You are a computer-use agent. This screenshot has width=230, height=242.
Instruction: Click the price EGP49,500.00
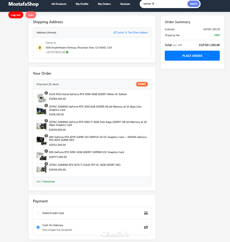click(57, 170)
